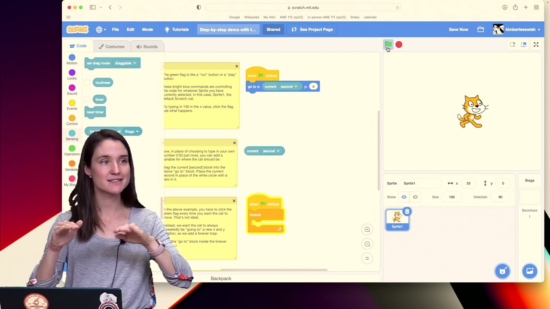Zoom in the code workspace

(367, 230)
